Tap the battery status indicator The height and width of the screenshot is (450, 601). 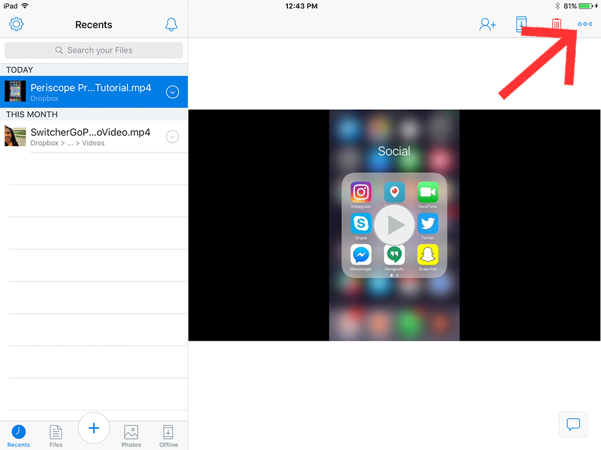[586, 6]
